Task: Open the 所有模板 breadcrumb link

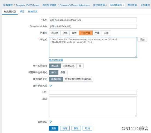Action: coord(8,5)
